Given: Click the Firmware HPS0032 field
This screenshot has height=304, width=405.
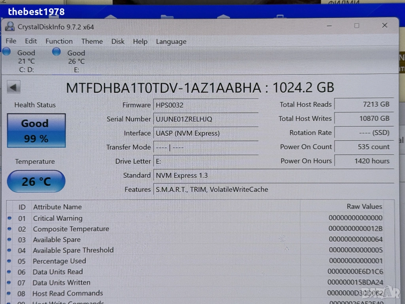Looking at the screenshot, I should [x=205, y=105].
